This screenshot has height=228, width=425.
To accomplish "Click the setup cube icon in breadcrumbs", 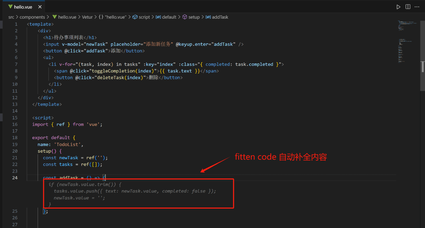I will click(185, 17).
